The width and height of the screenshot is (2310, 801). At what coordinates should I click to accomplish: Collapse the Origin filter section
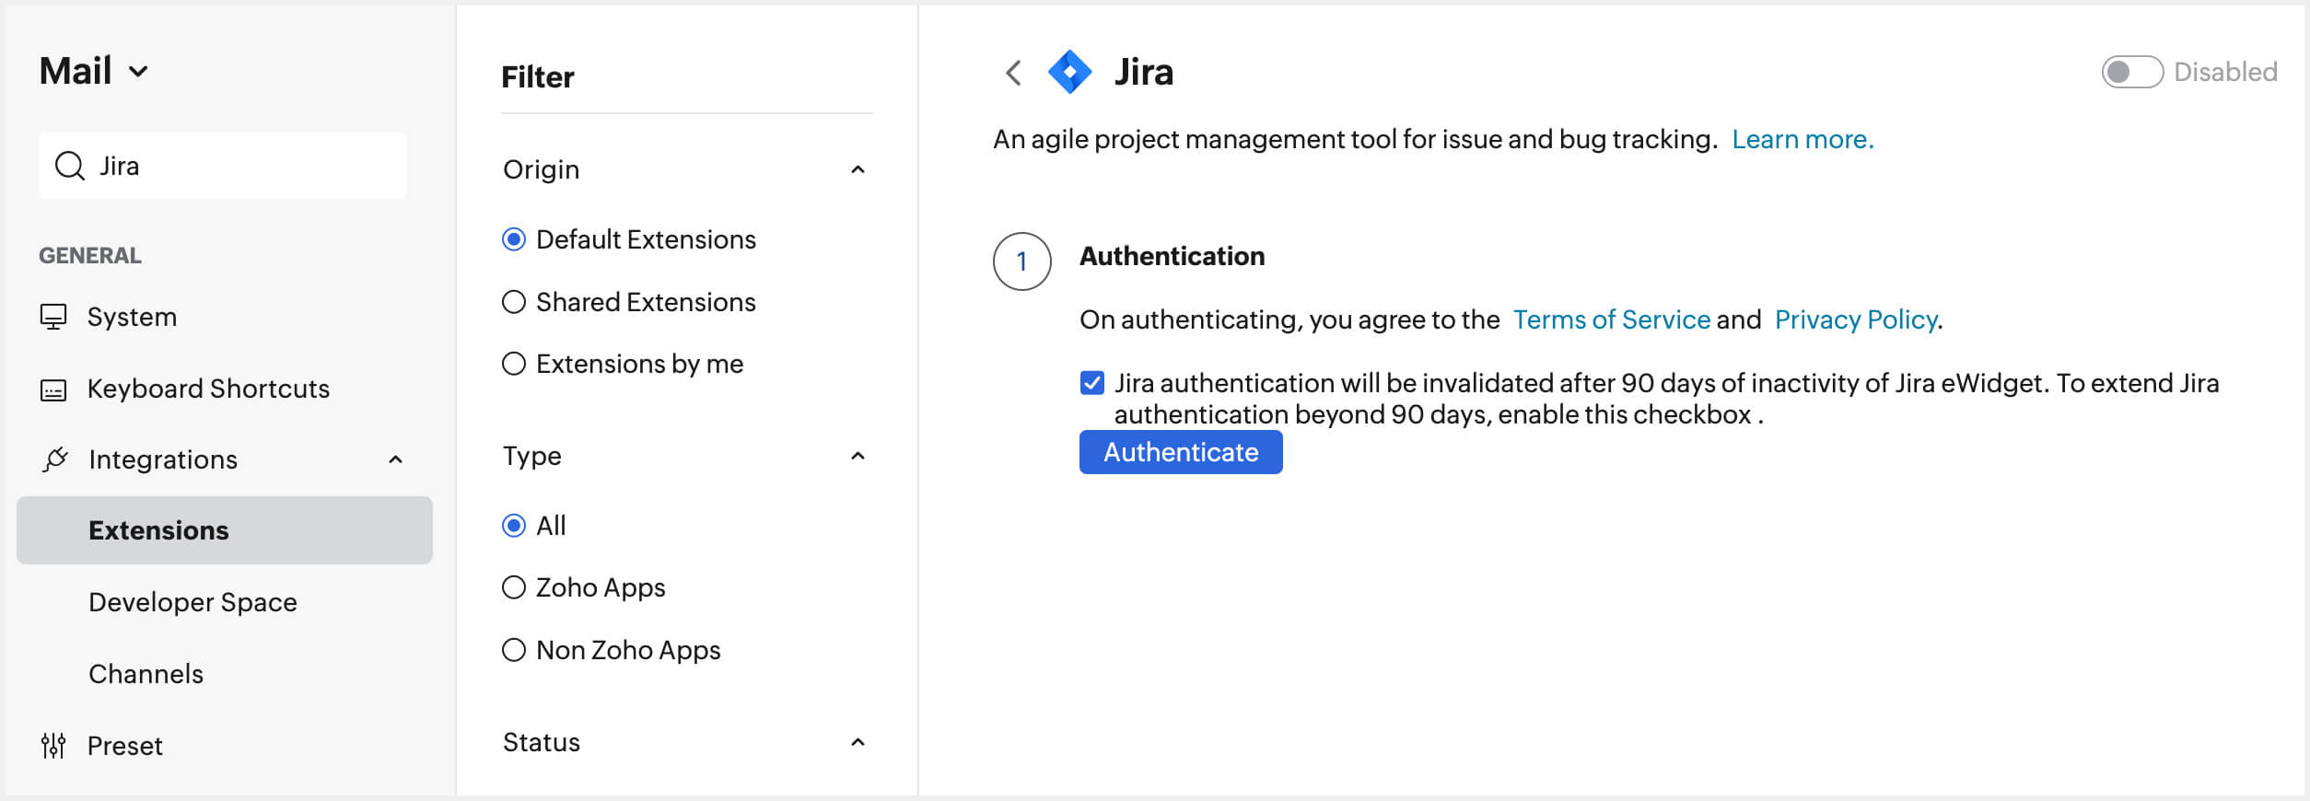pyautogui.click(x=857, y=169)
